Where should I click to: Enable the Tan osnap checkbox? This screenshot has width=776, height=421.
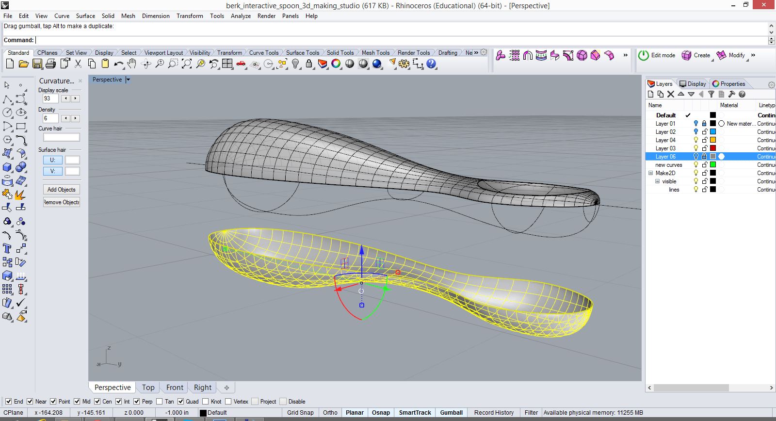pyautogui.click(x=159, y=402)
